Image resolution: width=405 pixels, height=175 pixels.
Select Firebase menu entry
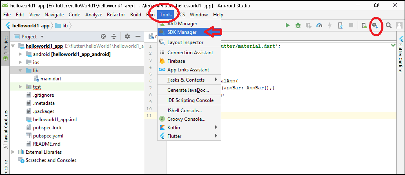tap(189, 61)
